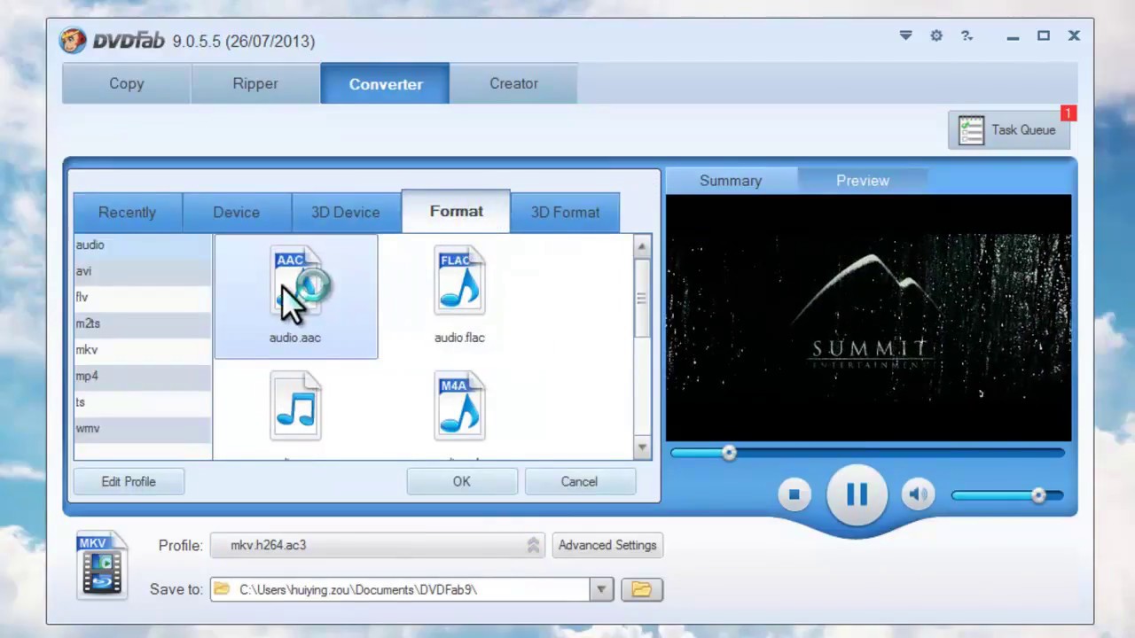
Task: Adjust the volume slider handle
Action: 1038,495
